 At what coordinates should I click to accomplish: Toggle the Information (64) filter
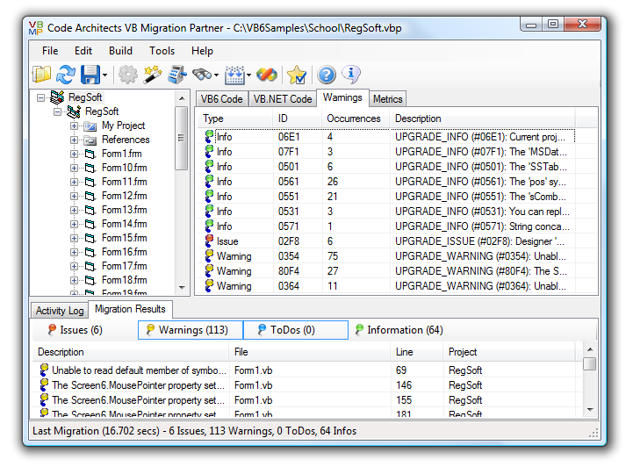coord(399,330)
